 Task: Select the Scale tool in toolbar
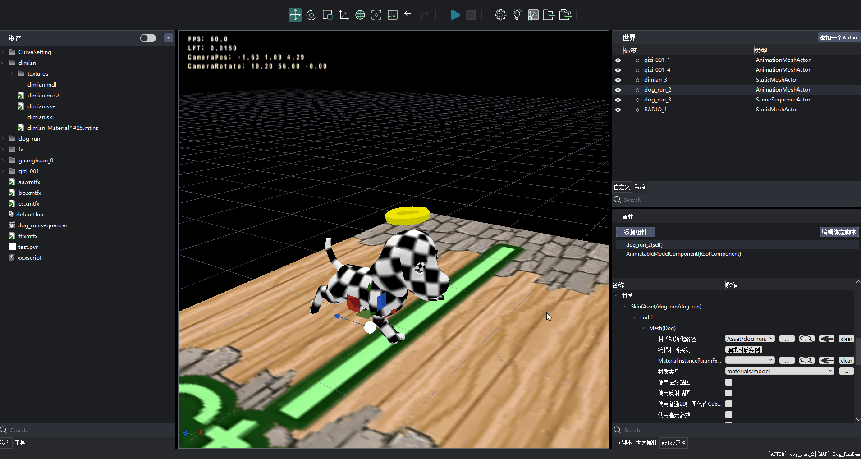pos(328,15)
